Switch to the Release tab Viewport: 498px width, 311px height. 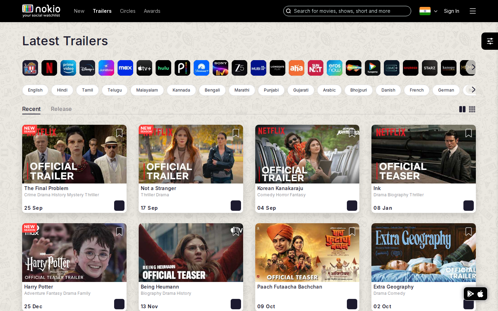[61, 109]
